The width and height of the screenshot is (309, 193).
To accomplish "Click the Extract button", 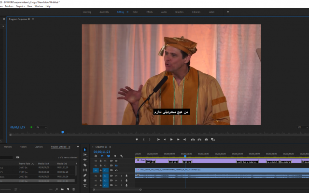I will point(199,139).
